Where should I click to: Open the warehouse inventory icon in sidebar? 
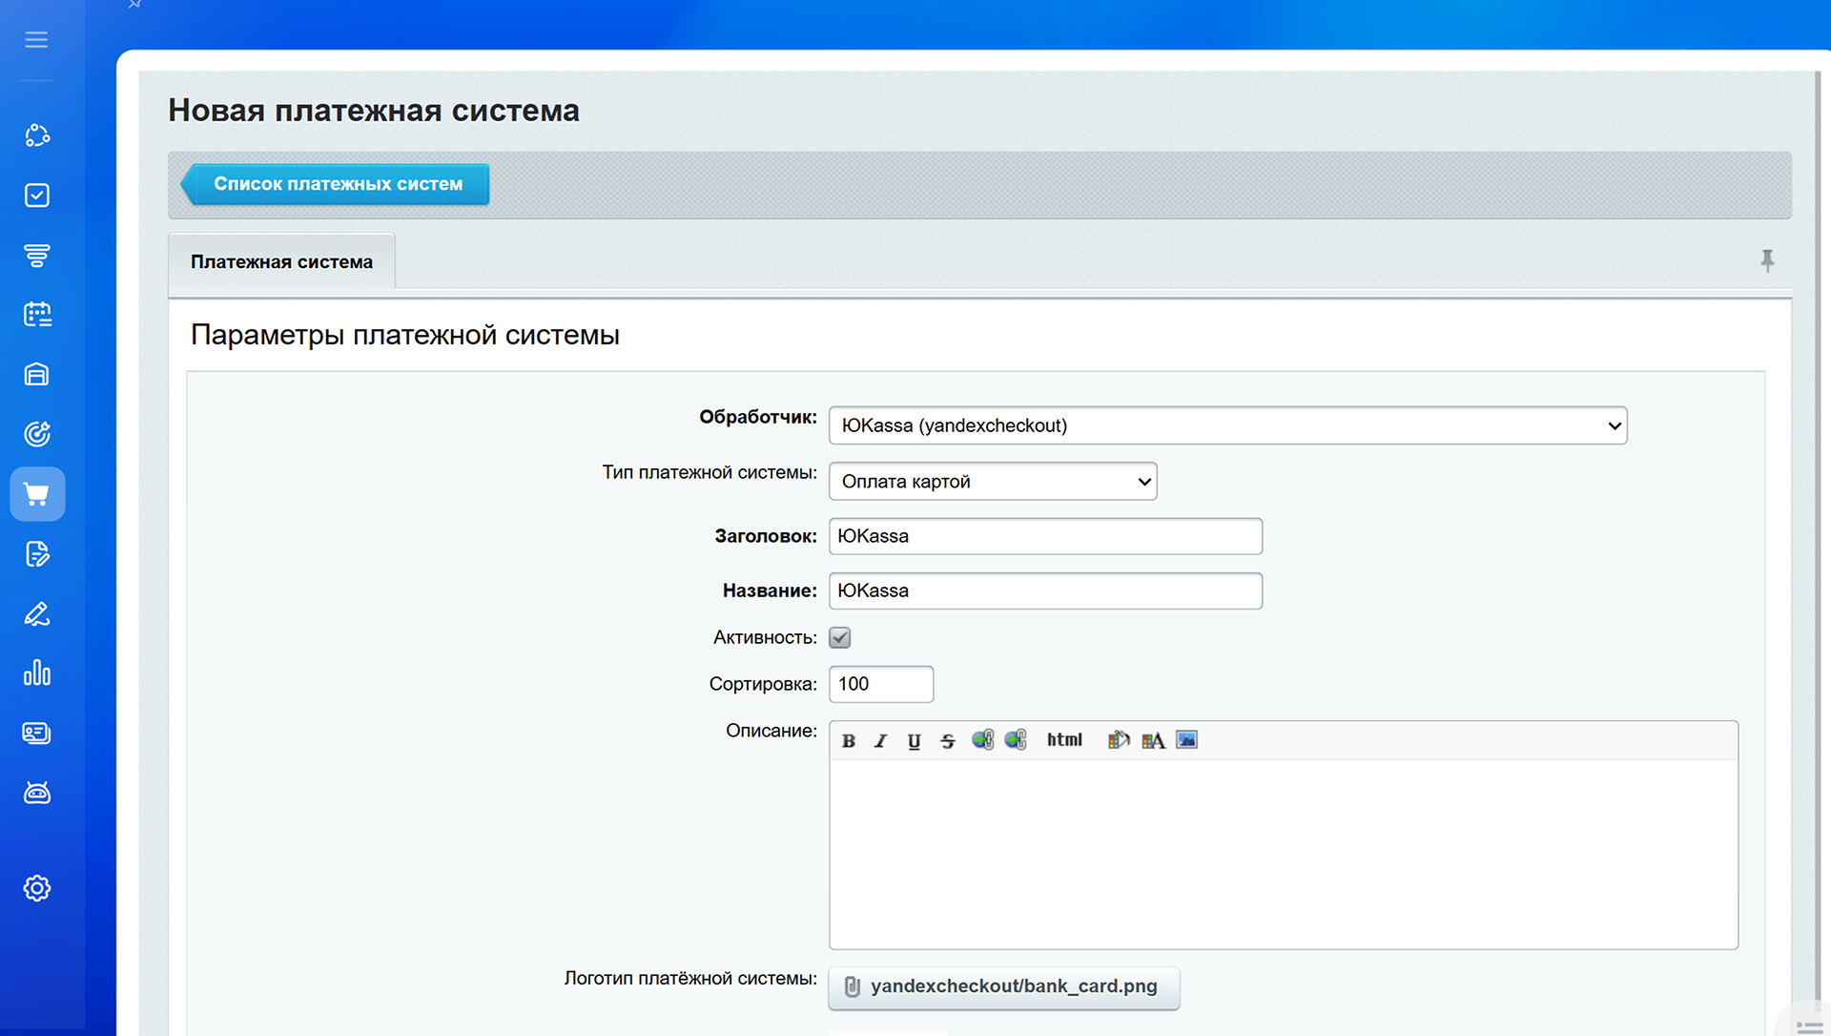(37, 374)
